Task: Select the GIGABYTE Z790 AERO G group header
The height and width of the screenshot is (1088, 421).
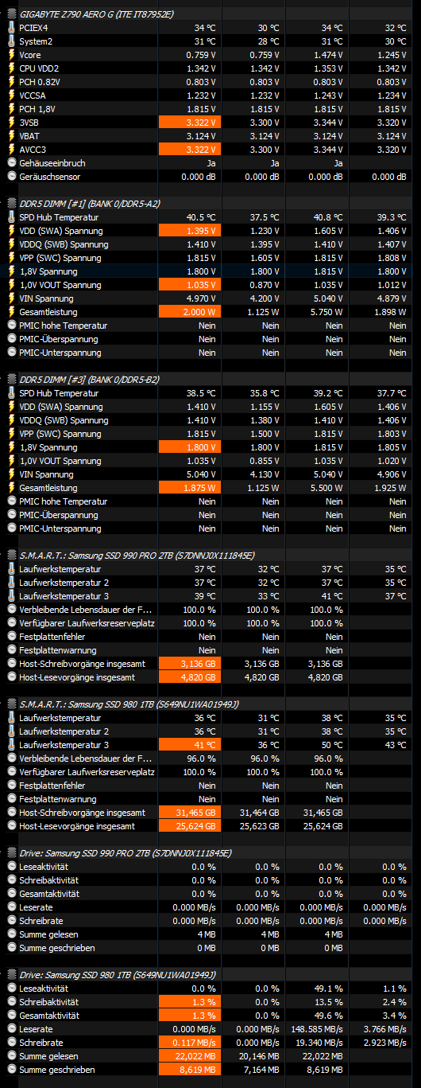Action: 97,14
